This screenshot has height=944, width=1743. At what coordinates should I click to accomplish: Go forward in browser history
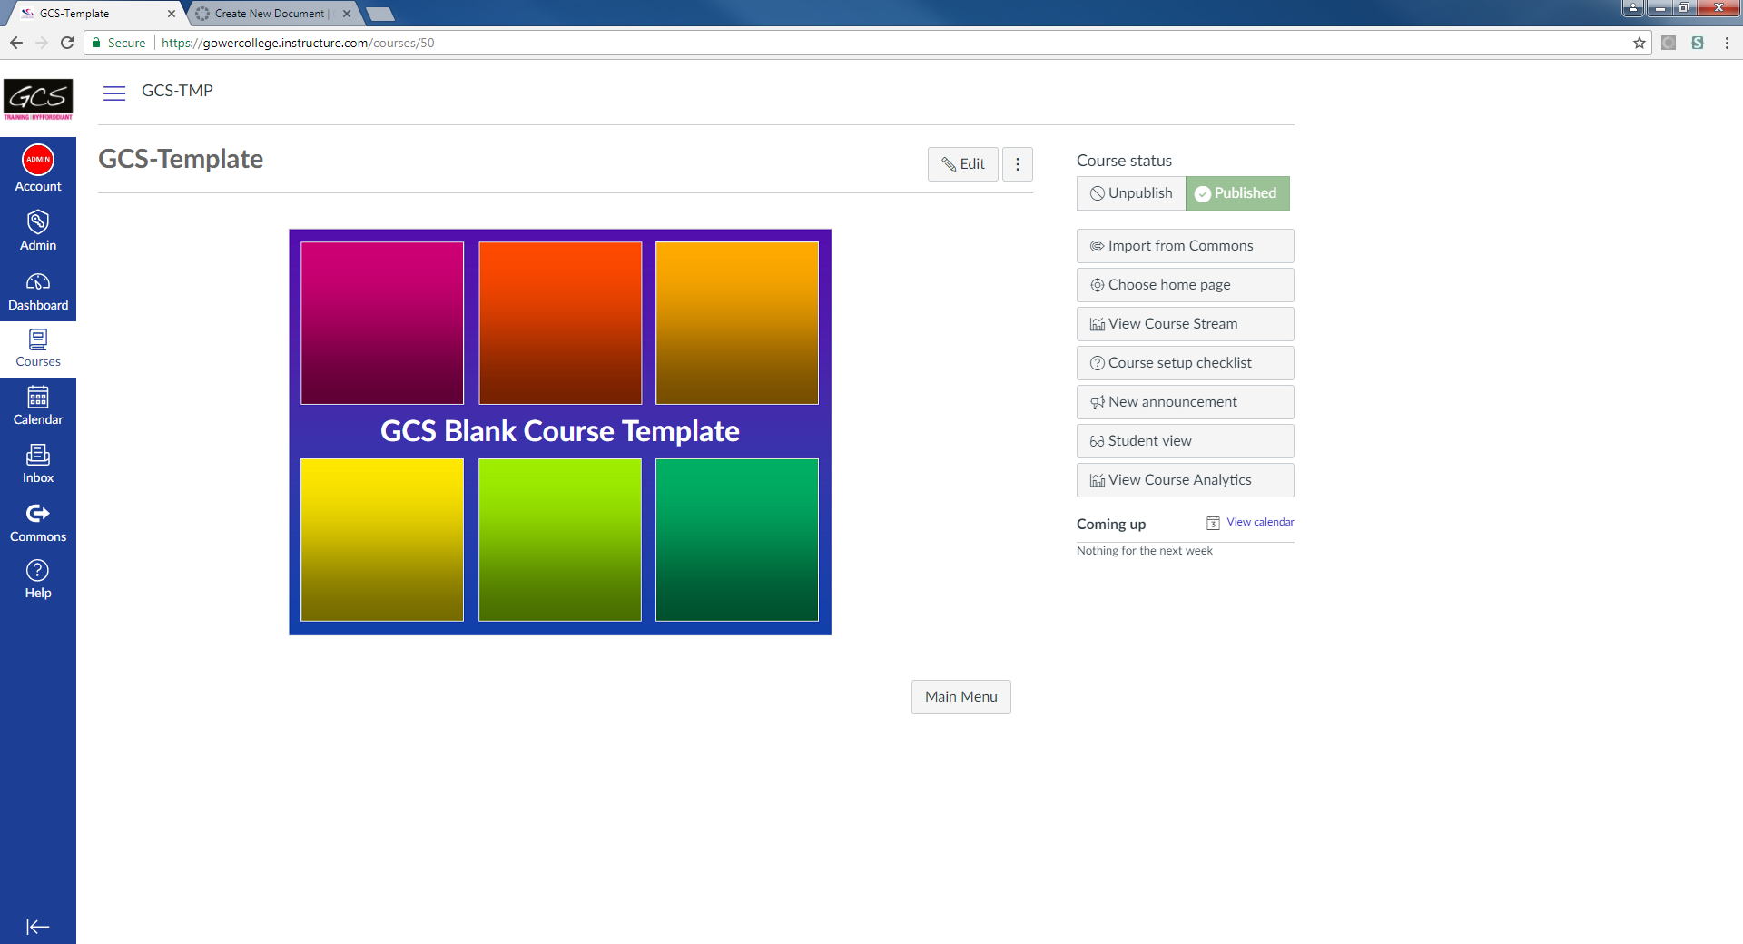[42, 43]
